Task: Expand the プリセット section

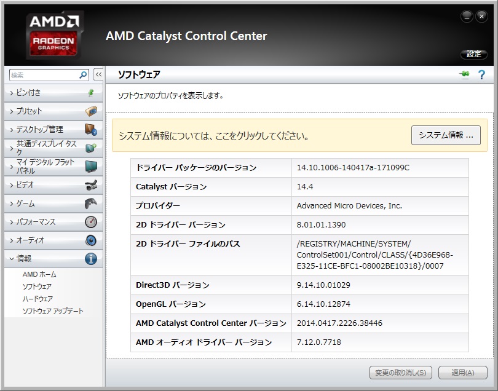Action: pyautogui.click(x=53, y=111)
